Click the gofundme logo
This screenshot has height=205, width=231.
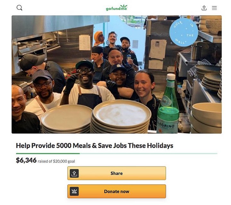(116, 8)
